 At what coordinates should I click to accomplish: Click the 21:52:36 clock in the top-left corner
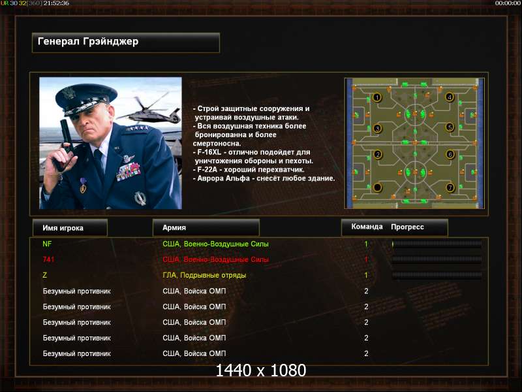tap(56, 3)
